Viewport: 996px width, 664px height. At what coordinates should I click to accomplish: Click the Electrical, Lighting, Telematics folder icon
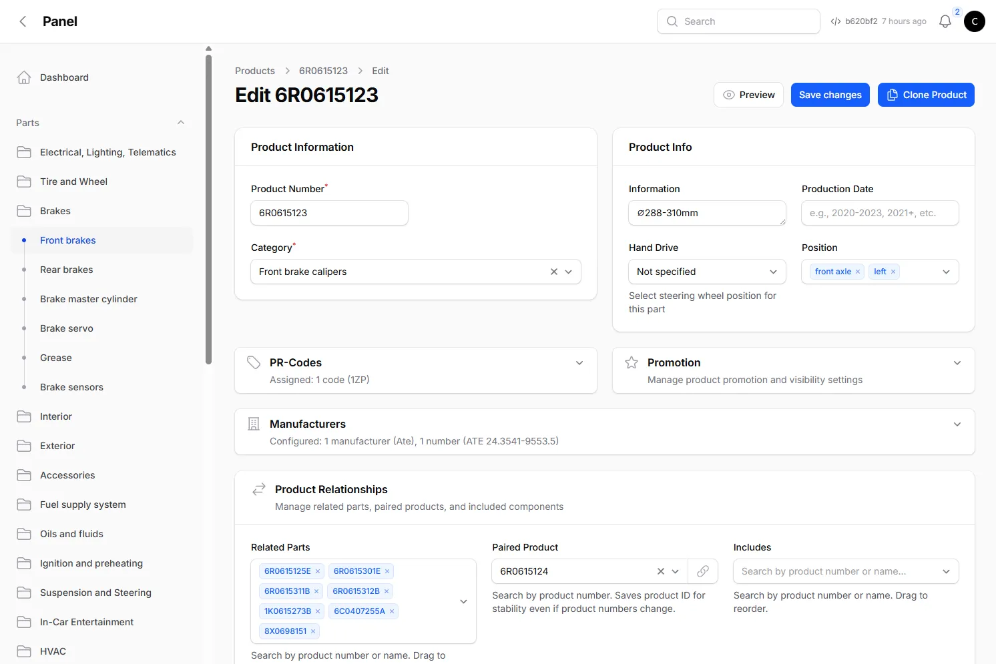(x=24, y=152)
